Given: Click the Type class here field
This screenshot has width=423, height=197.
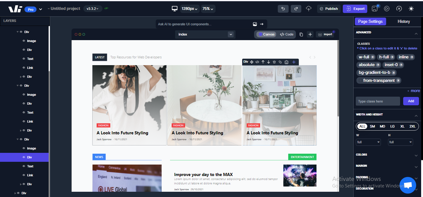Looking at the screenshot, I should 378,101.
